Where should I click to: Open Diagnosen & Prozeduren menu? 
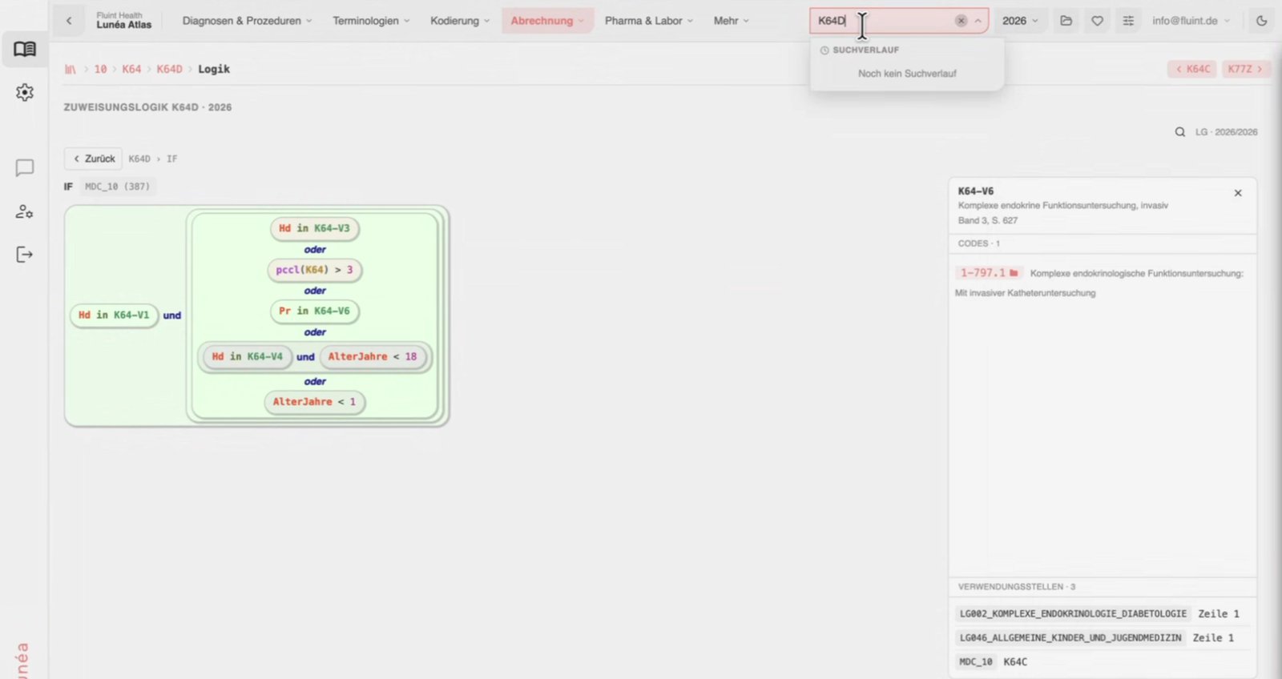247,21
